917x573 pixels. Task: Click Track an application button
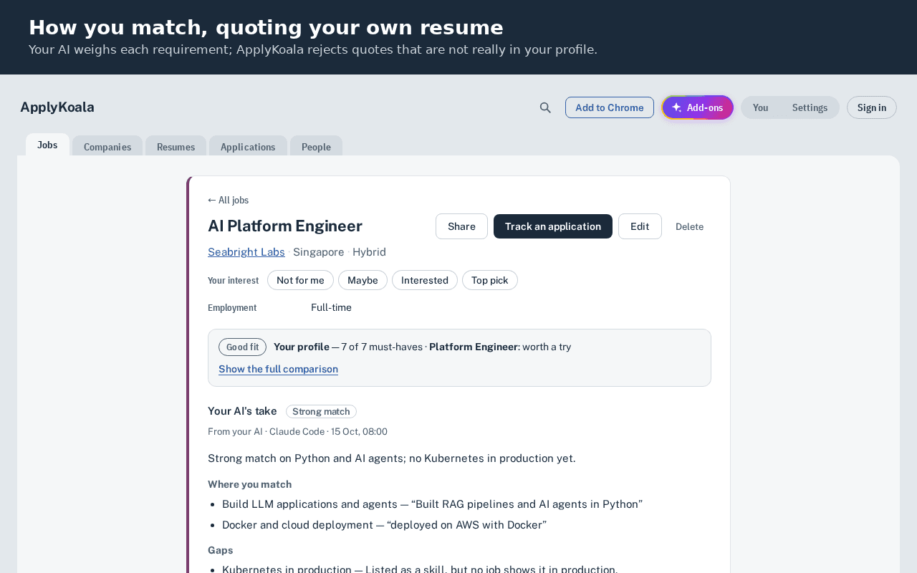tap(553, 226)
